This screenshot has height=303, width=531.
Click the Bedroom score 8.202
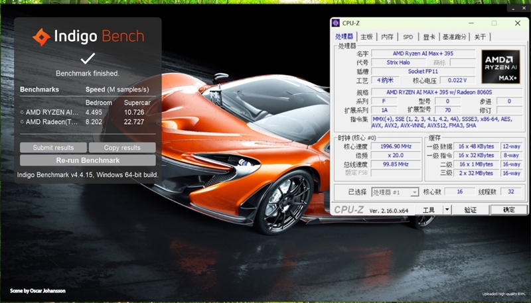(x=94, y=122)
